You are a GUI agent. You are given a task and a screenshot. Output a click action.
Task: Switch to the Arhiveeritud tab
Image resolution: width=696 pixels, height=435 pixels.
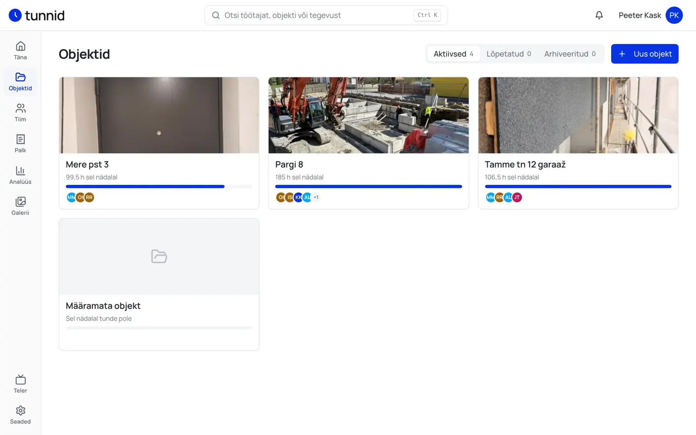point(570,54)
